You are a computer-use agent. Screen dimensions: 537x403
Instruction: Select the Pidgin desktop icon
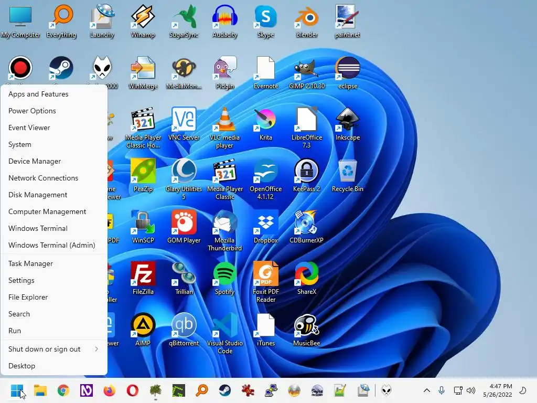click(x=224, y=72)
